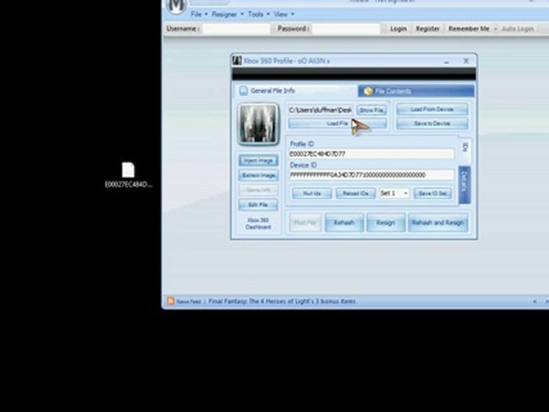Click the Show File button
The height and width of the screenshot is (412, 549).
[x=371, y=110]
